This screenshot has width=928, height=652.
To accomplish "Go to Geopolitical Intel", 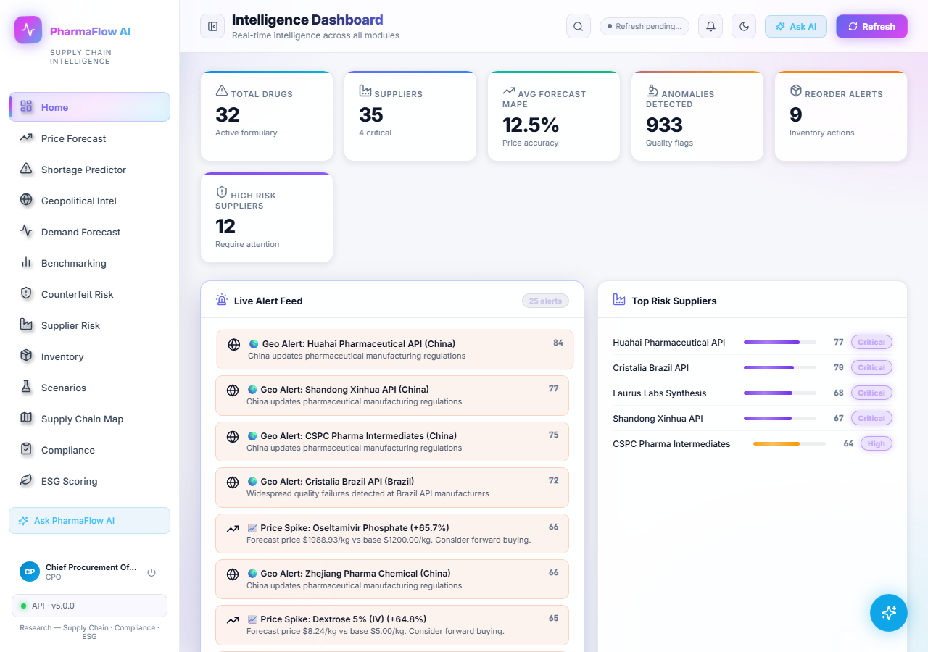I will (x=90, y=201).
